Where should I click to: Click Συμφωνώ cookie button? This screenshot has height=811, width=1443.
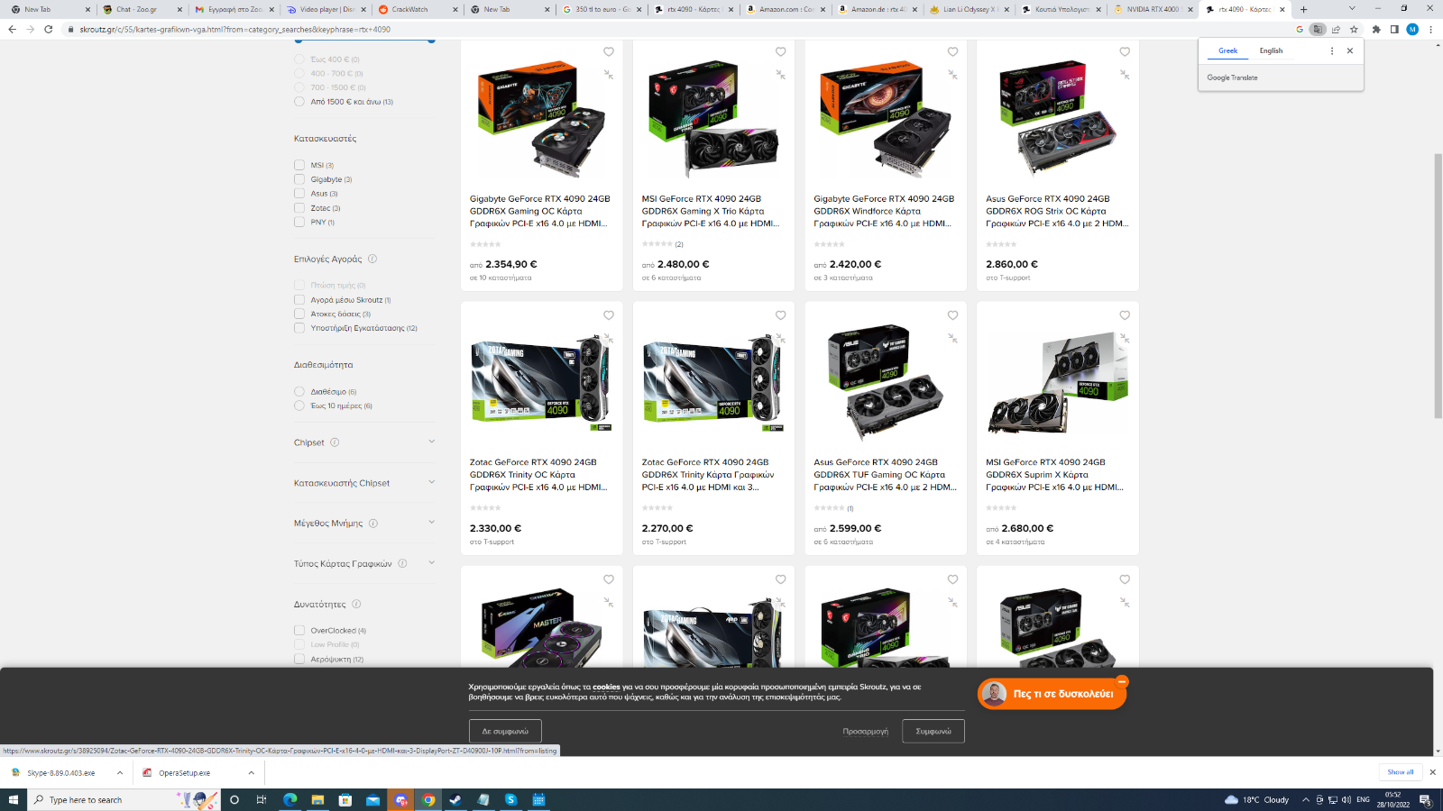pos(933,731)
